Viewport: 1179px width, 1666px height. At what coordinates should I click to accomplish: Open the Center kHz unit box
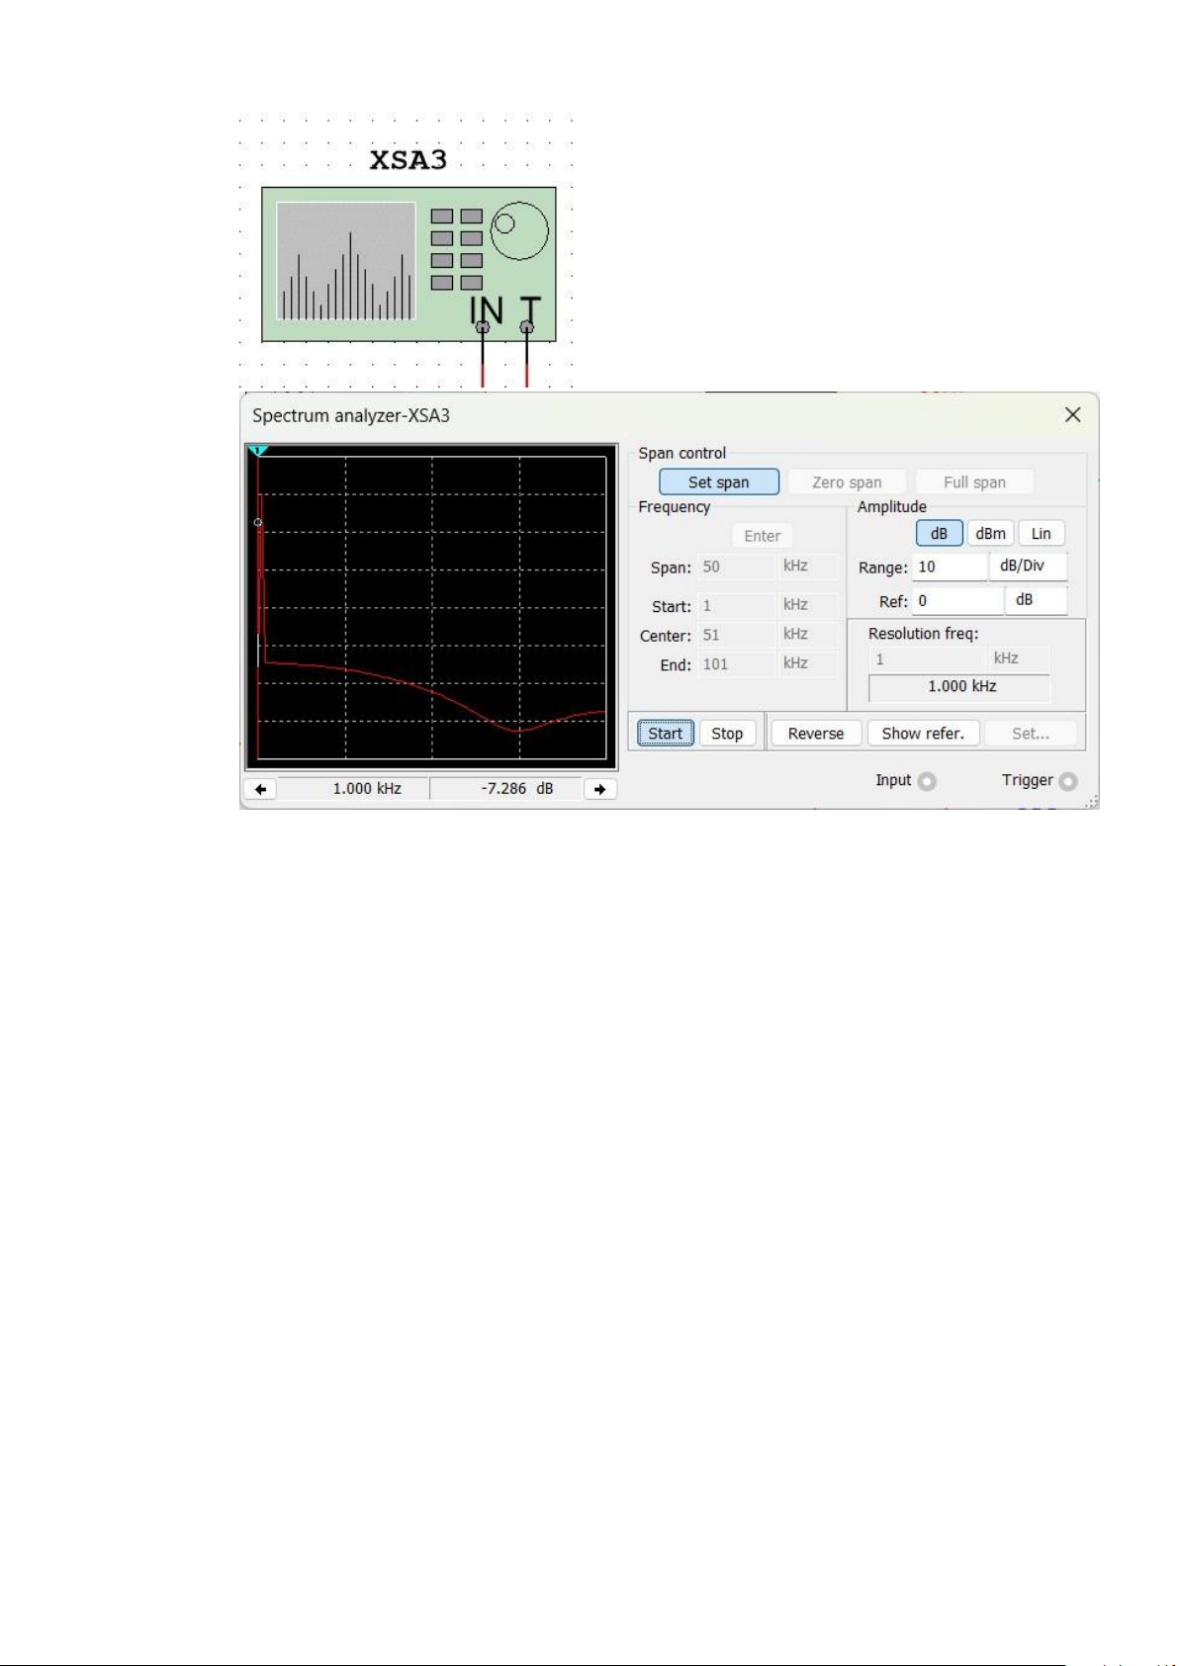click(808, 635)
